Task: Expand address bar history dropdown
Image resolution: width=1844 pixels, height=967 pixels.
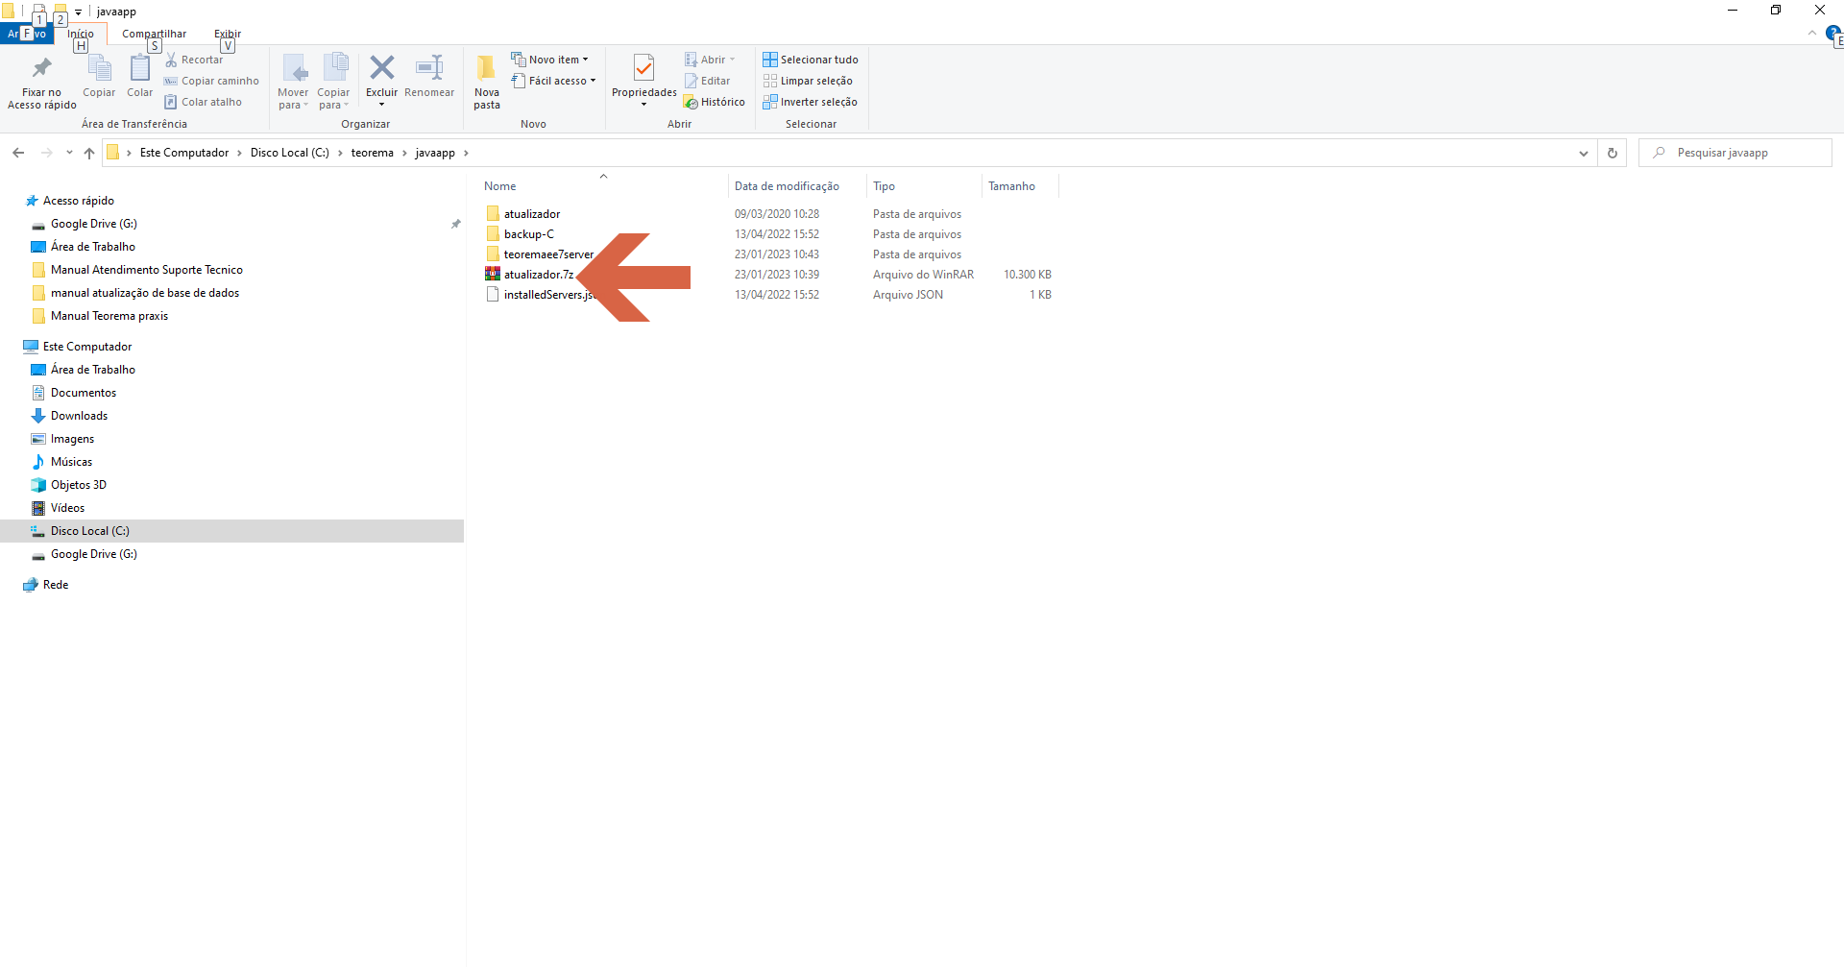Action: pyautogui.click(x=1584, y=153)
